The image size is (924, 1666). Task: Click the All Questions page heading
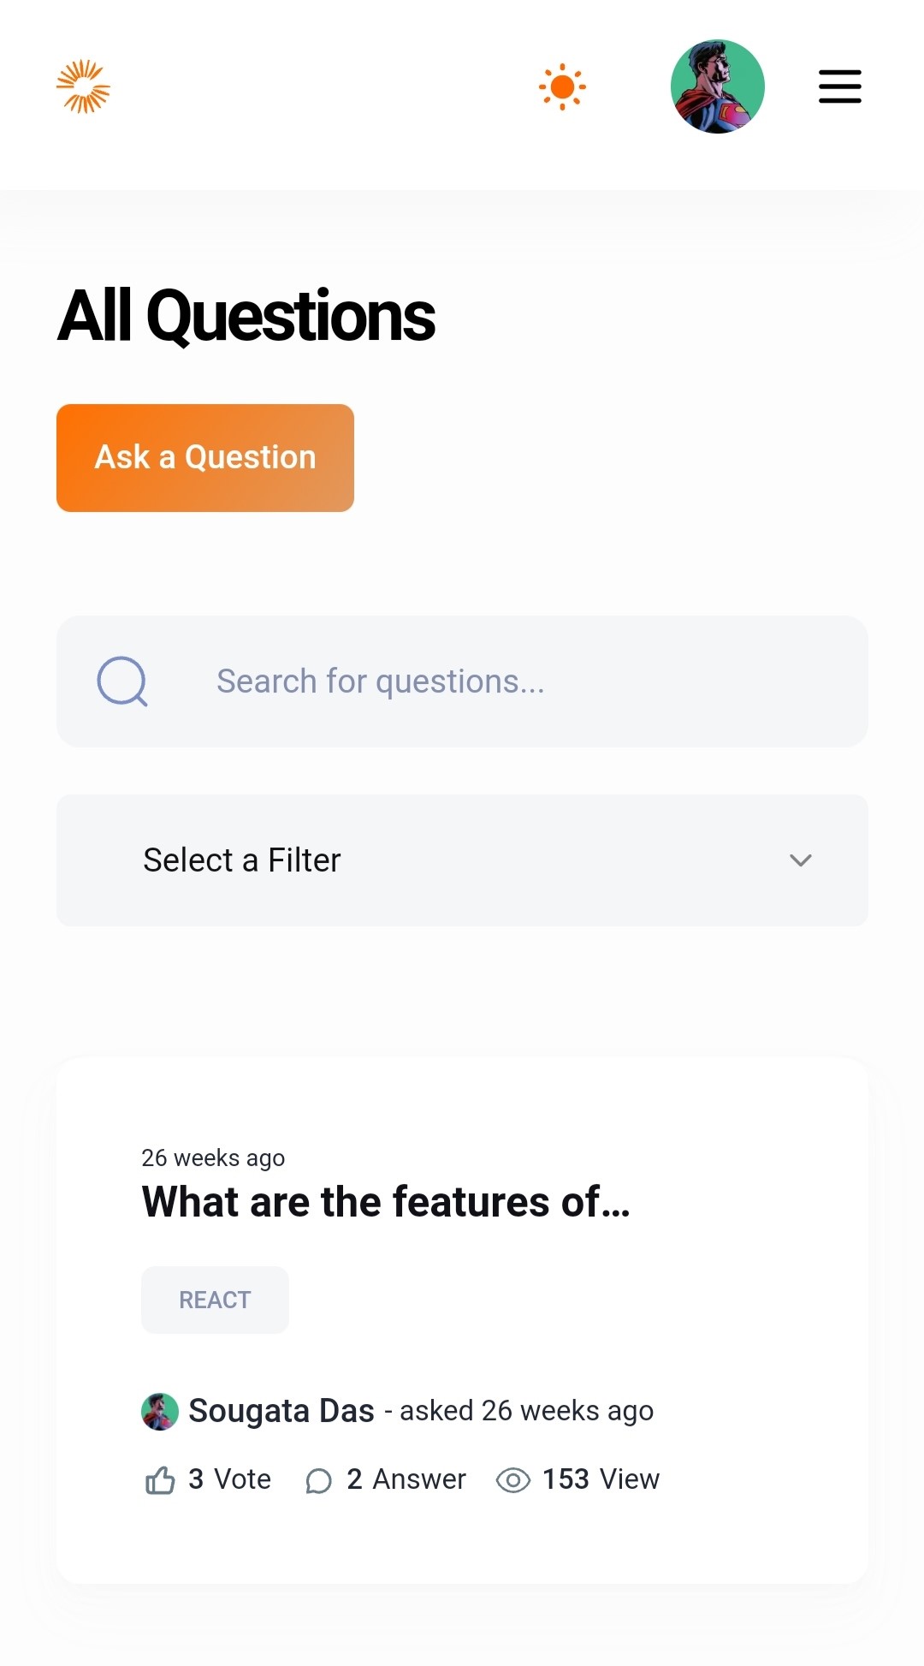coord(246,316)
